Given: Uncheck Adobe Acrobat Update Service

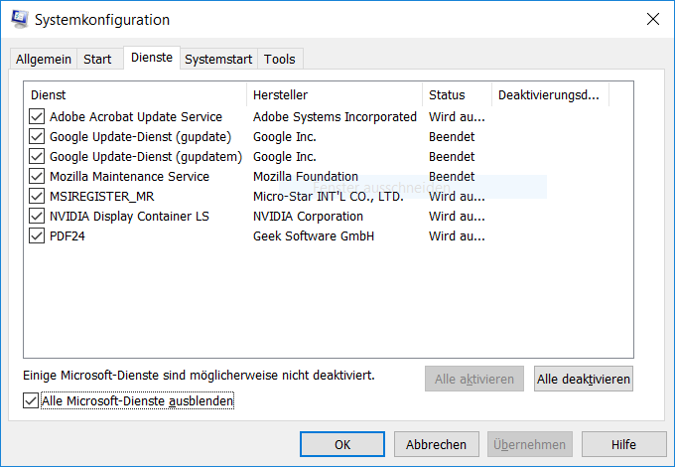Looking at the screenshot, I should tap(37, 117).
